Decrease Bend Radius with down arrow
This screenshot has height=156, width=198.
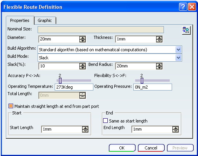pyautogui.click(x=159, y=68)
